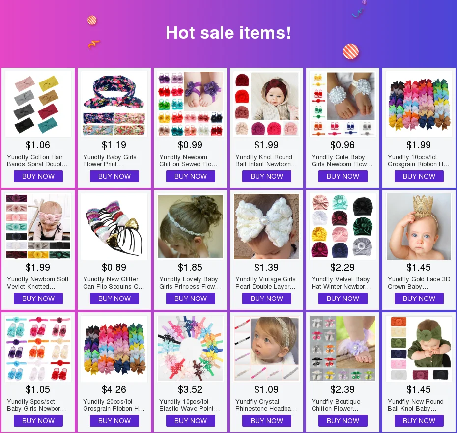This screenshot has height=433, width=457.
Task: Click BUY NOW for Boutique Chiffon Flower at $2.39
Action: point(343,421)
